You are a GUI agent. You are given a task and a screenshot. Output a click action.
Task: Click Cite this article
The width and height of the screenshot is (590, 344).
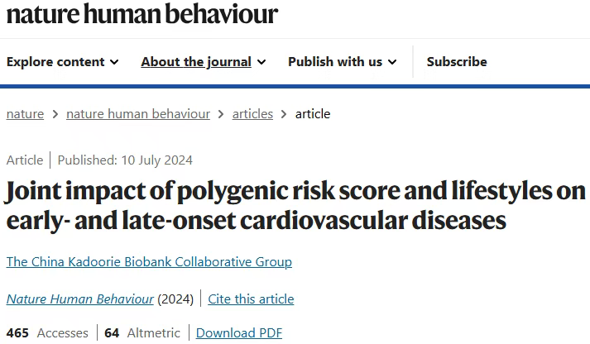point(251,299)
